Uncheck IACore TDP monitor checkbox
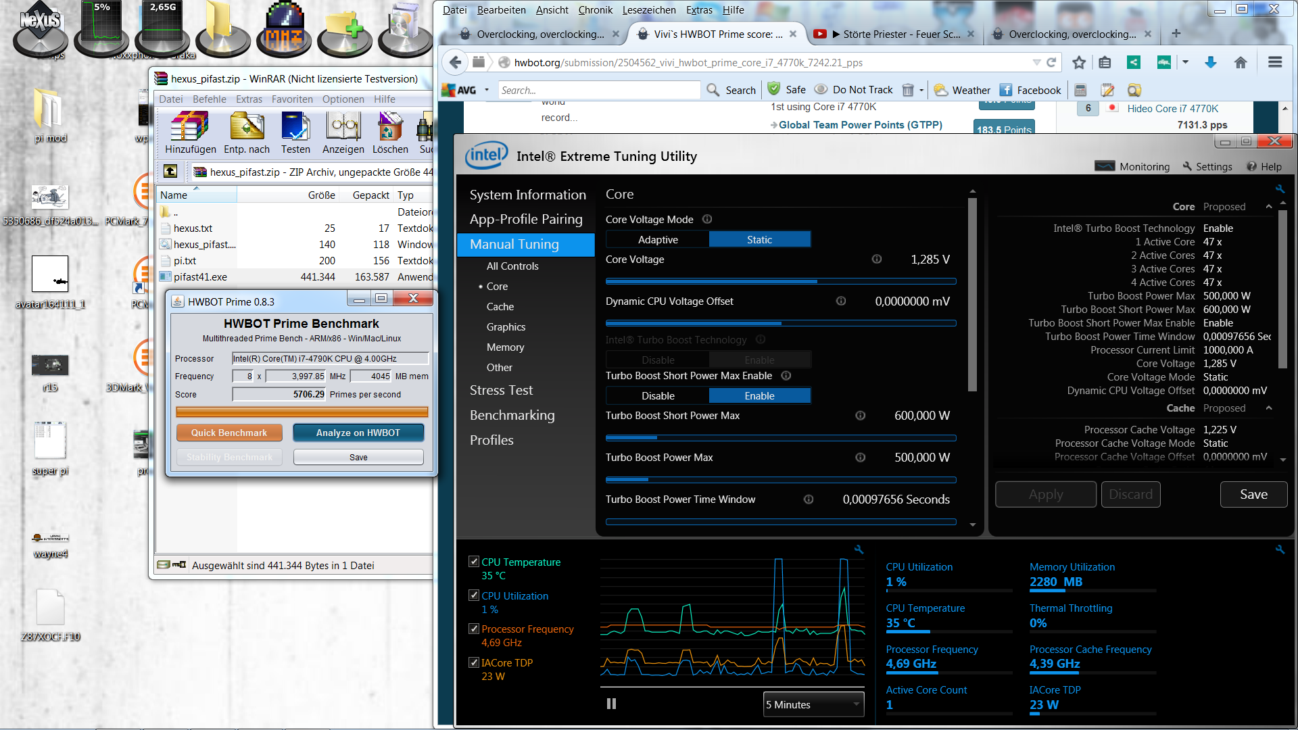Screen dimensions: 1298x730 474,662
